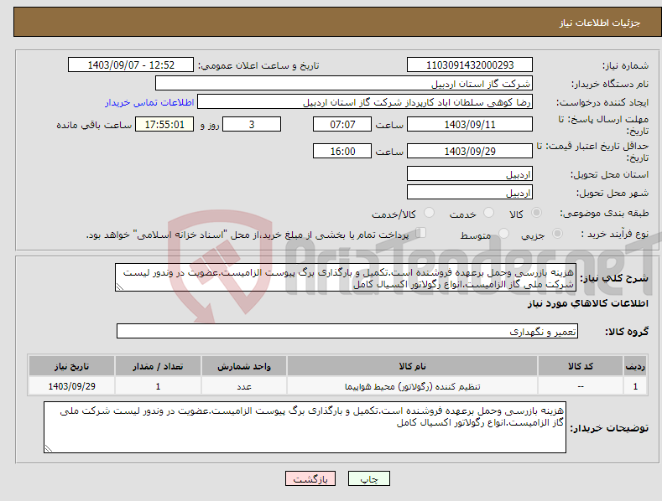Click the deadline time field 07:07

coord(342,124)
